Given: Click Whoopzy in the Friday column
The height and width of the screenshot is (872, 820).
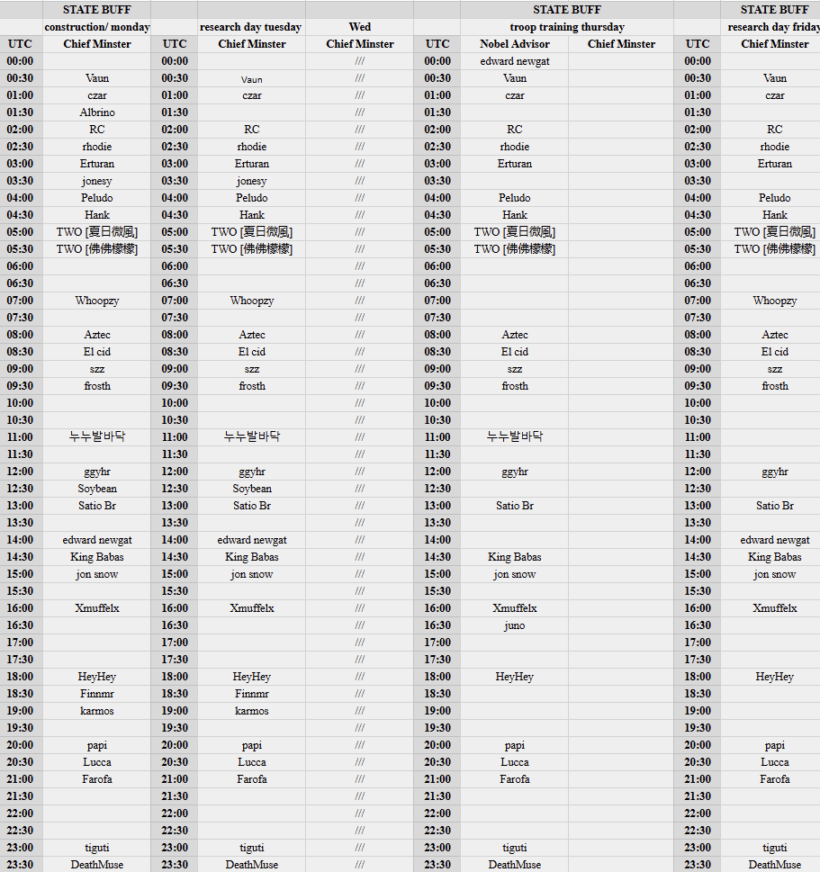Looking at the screenshot, I should click(775, 301).
